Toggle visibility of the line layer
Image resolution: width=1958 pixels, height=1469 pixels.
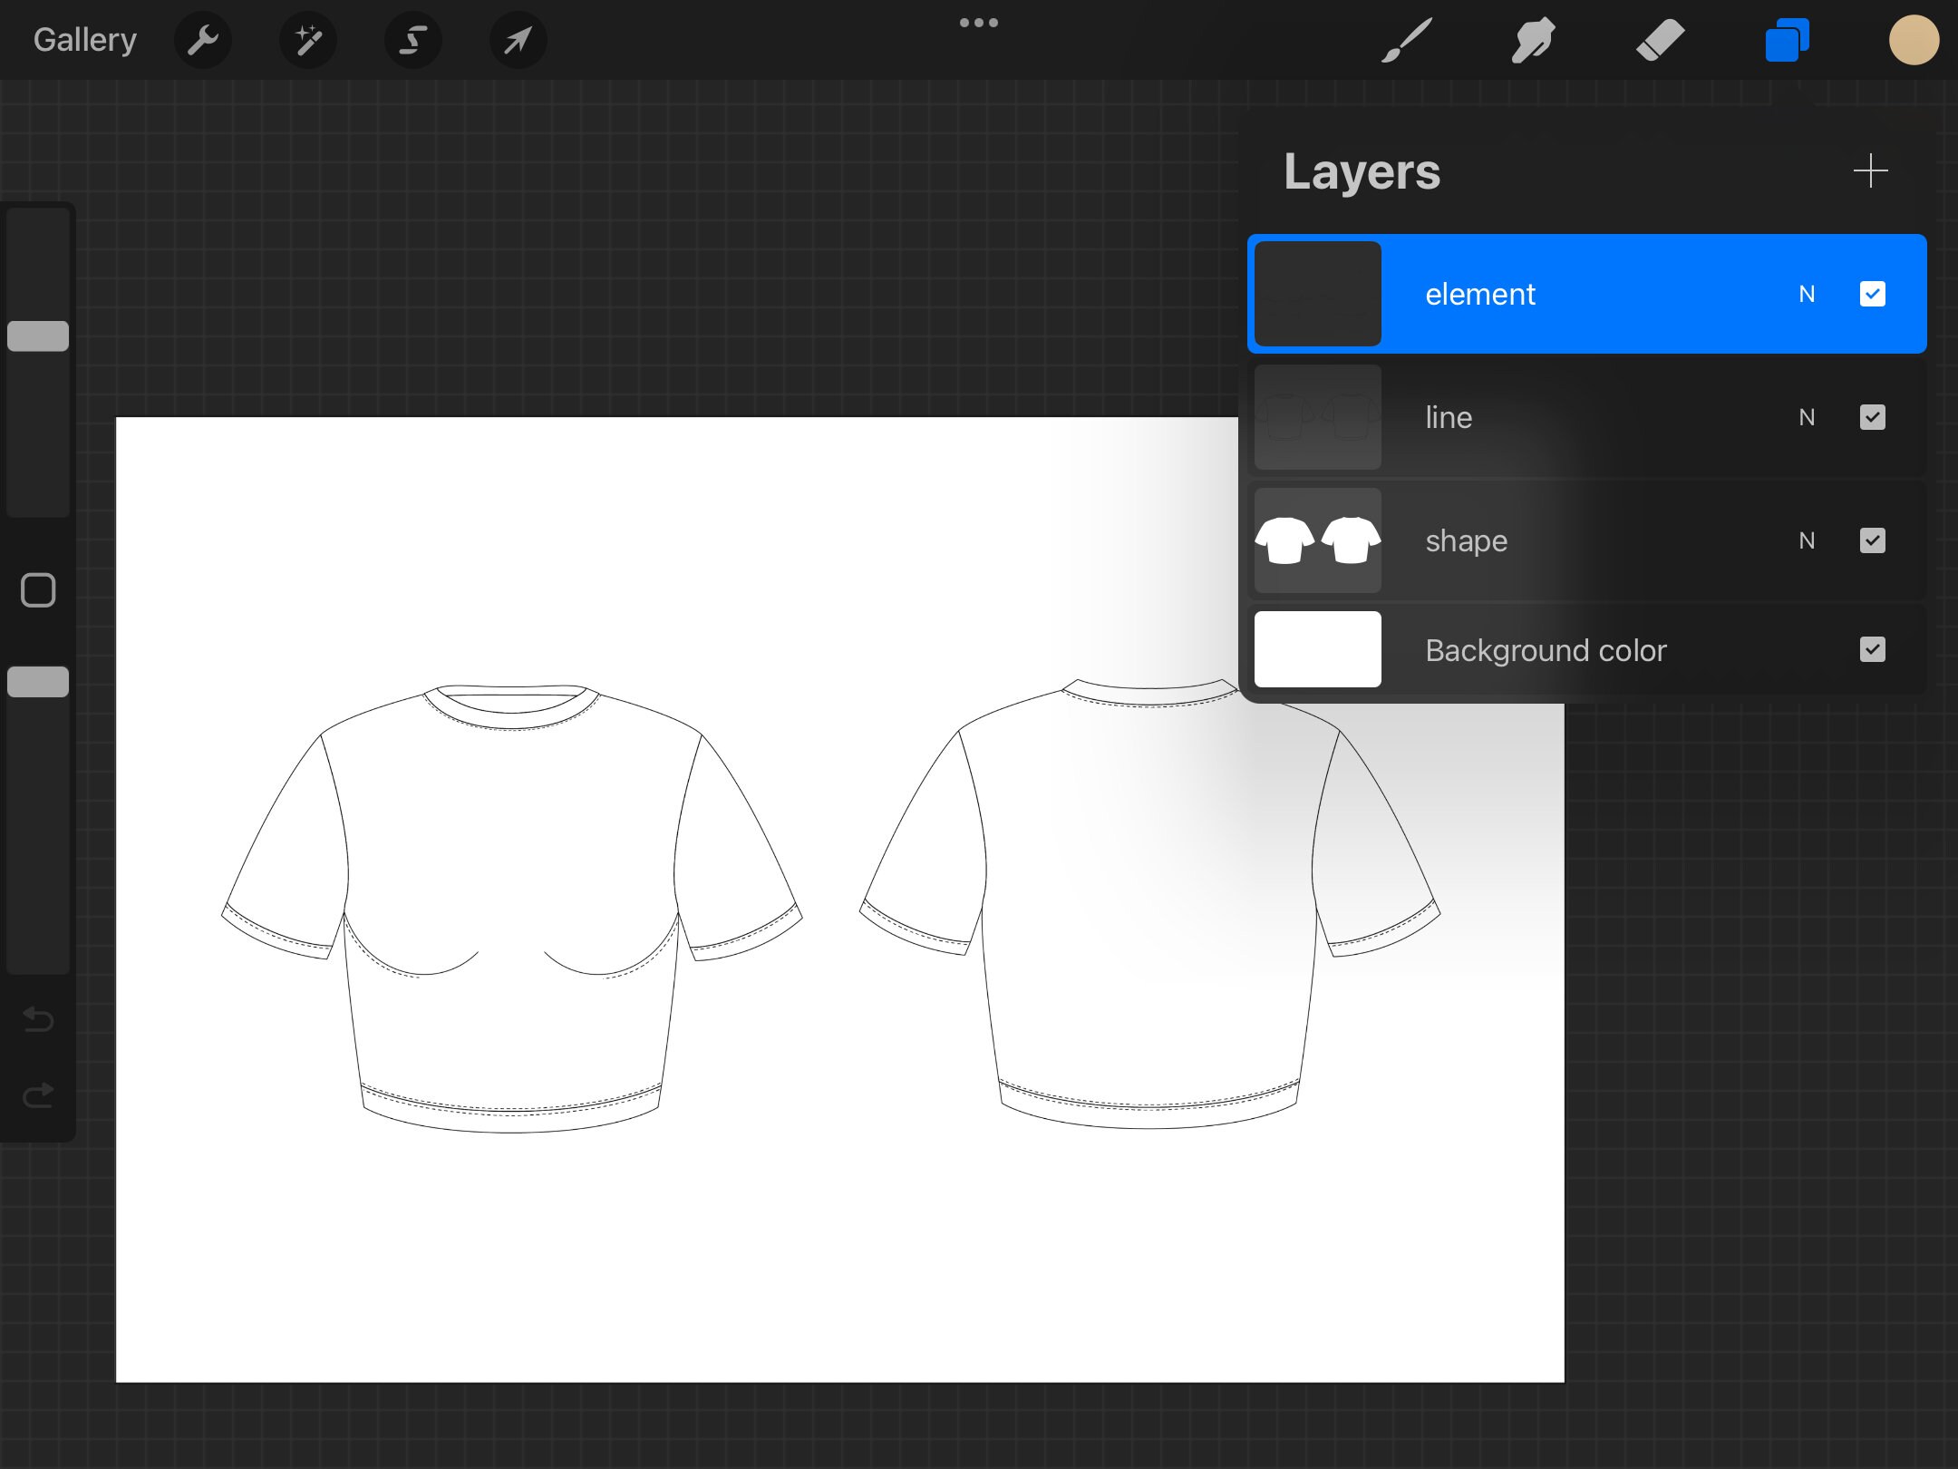[x=1872, y=417]
